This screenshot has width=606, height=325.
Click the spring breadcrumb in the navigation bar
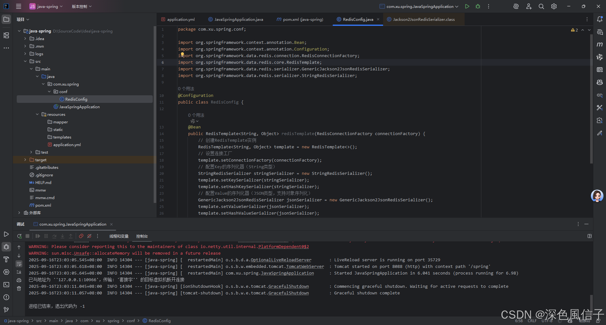click(113, 321)
